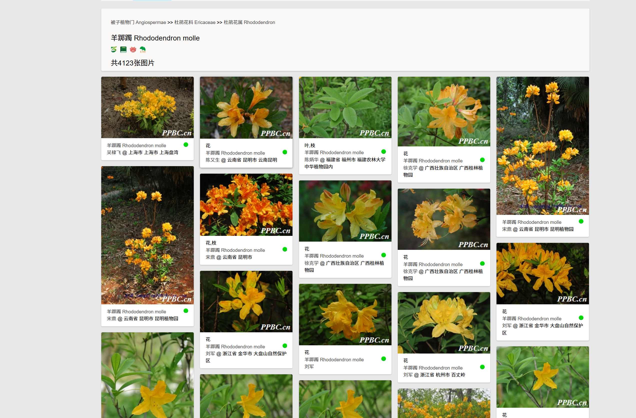
Task: Open flower photo from 杭州市 百丈岭
Action: 443,323
